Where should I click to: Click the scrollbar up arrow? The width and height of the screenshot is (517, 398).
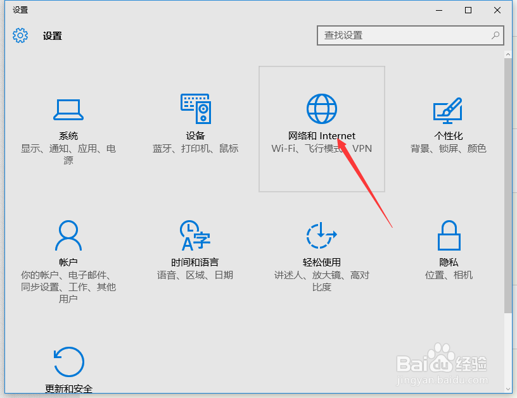tap(509, 53)
